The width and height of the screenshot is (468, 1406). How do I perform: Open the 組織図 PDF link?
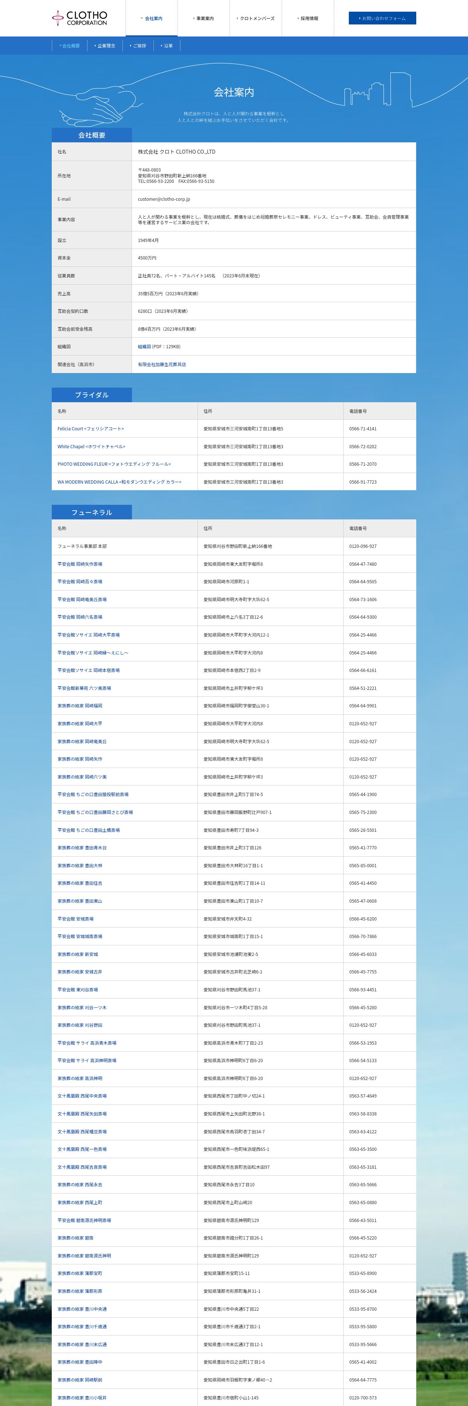(x=144, y=347)
